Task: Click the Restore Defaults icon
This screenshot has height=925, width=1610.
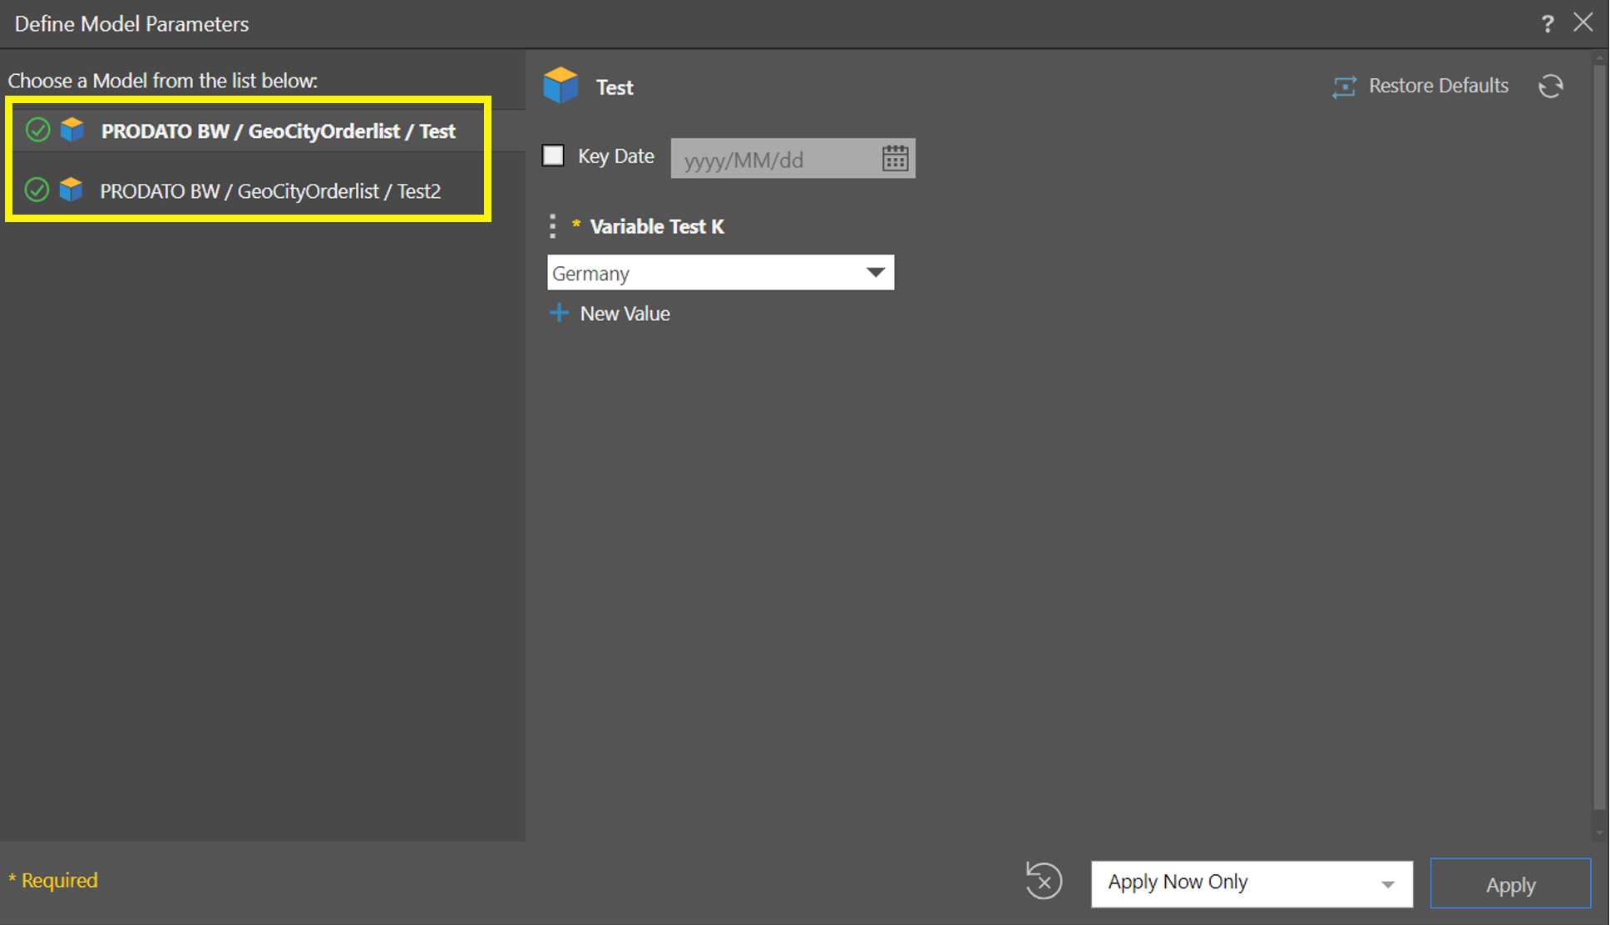Action: tap(1344, 87)
